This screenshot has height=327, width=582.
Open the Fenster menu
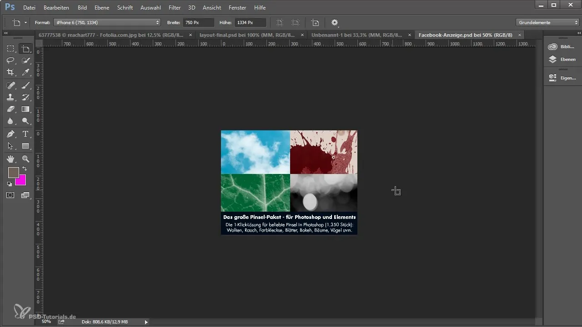[x=237, y=8]
